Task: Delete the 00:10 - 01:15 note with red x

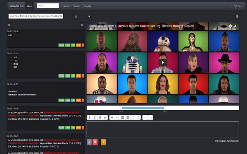Action: 83,76
